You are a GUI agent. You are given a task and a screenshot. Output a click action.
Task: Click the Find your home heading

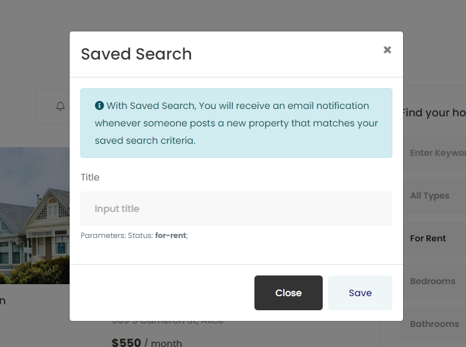click(434, 112)
